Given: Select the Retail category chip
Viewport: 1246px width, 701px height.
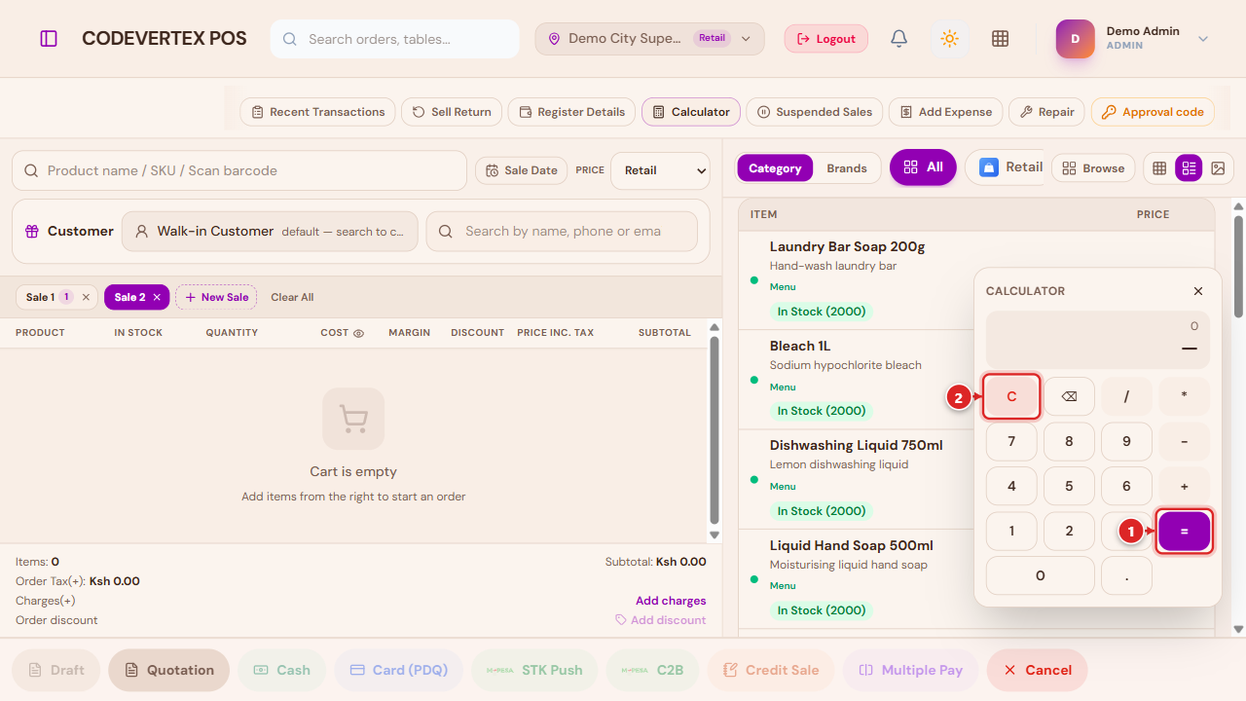Looking at the screenshot, I should 1005,167.
